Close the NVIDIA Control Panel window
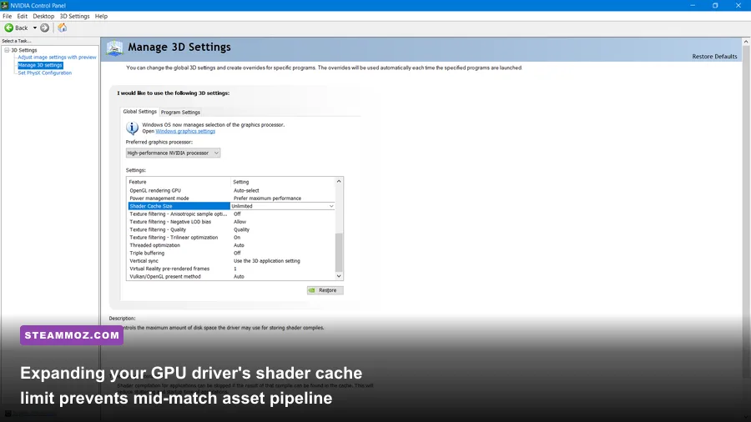 [738, 5]
